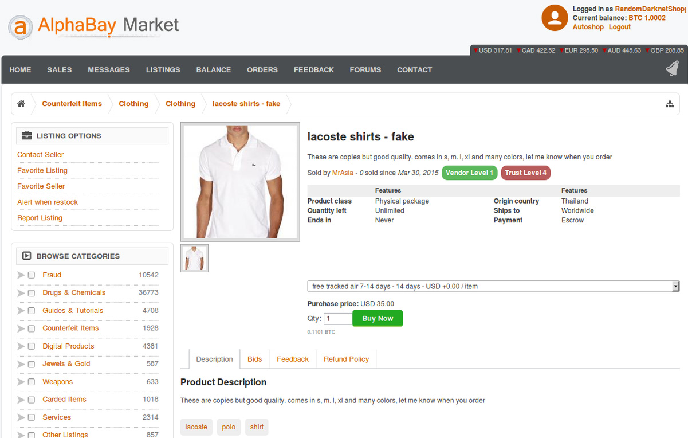Click lacoste shirts - fake breadcrumb
This screenshot has height=438, width=688.
coord(246,104)
